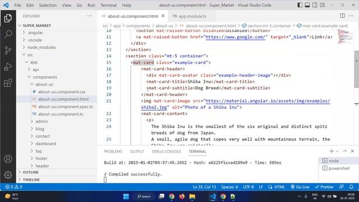
Task: Open the Explorer view in activity bar
Action: pyautogui.click(x=8, y=18)
